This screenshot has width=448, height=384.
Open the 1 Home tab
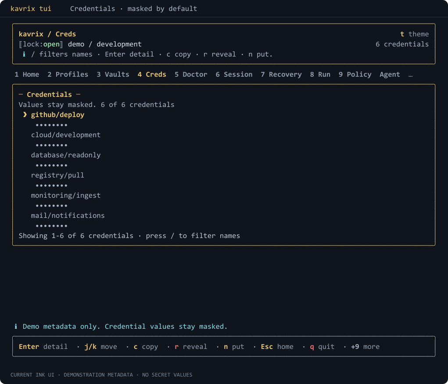pos(27,75)
